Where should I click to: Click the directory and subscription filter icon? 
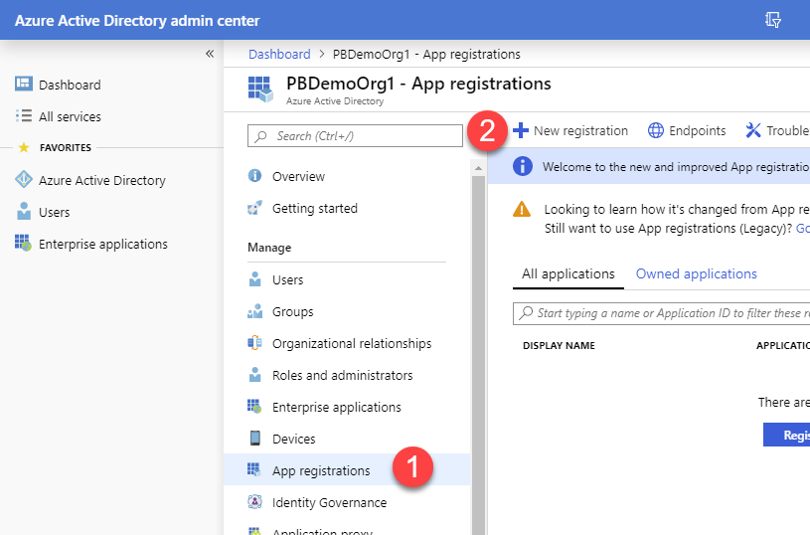click(x=773, y=20)
